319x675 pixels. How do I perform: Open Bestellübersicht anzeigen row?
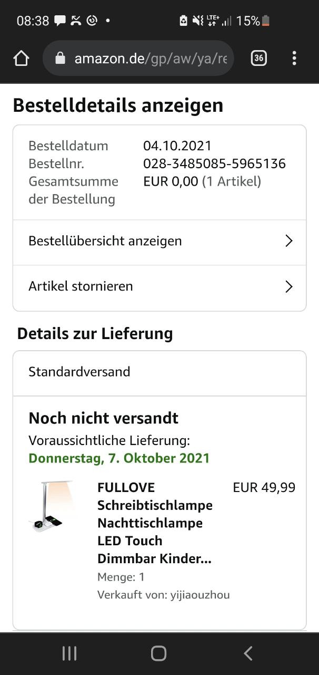(x=159, y=242)
